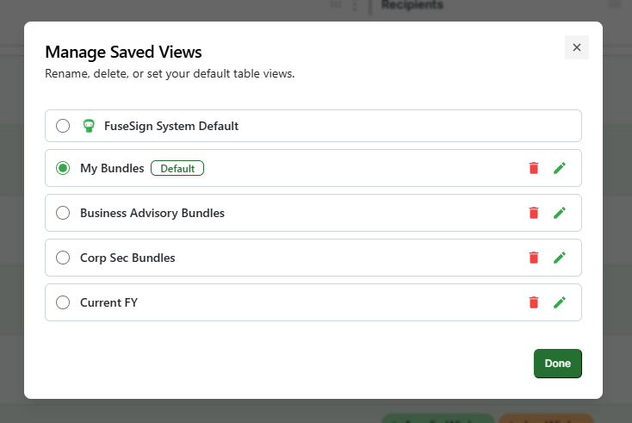Viewport: 632px width, 423px height.
Task: Edit the Corp Sec Bundles name
Action: pos(560,258)
